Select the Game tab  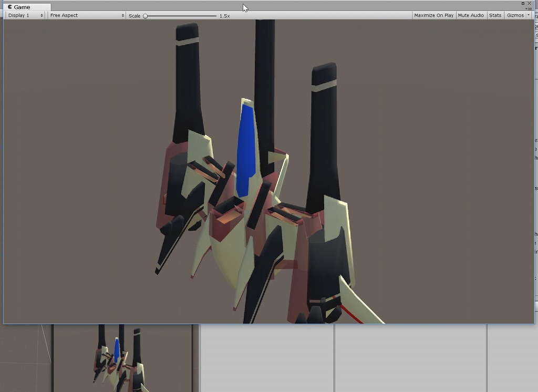[x=27, y=7]
